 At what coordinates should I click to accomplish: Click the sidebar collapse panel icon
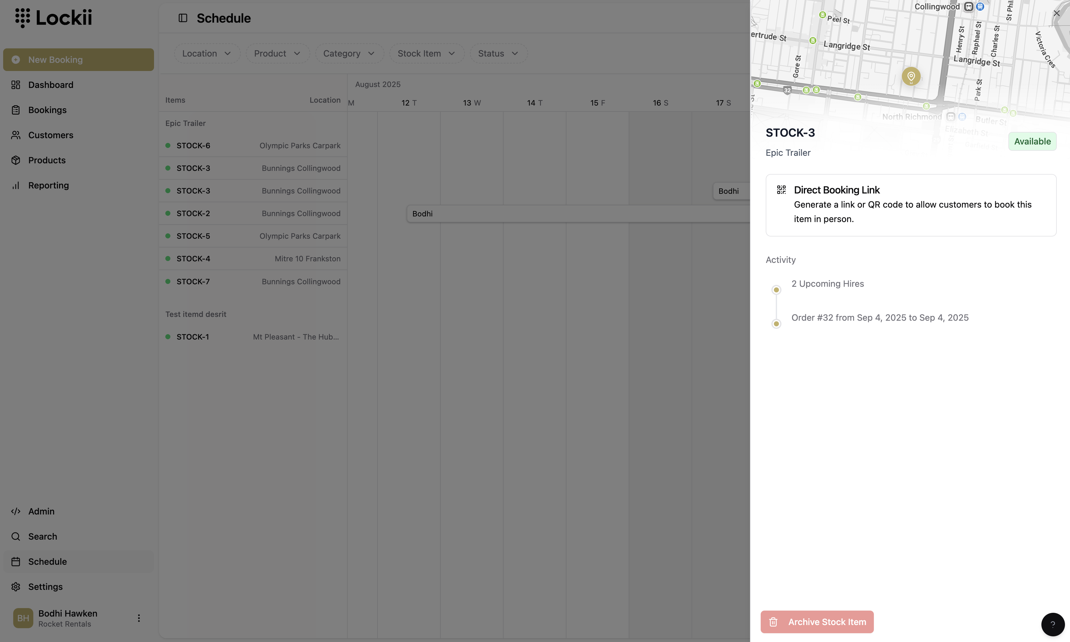pos(183,18)
